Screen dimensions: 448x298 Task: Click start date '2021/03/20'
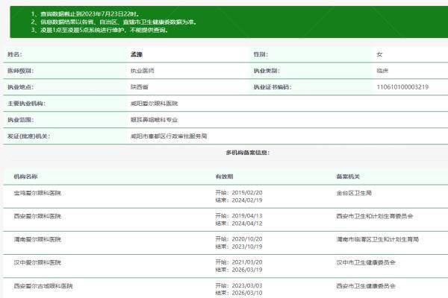coord(247,262)
